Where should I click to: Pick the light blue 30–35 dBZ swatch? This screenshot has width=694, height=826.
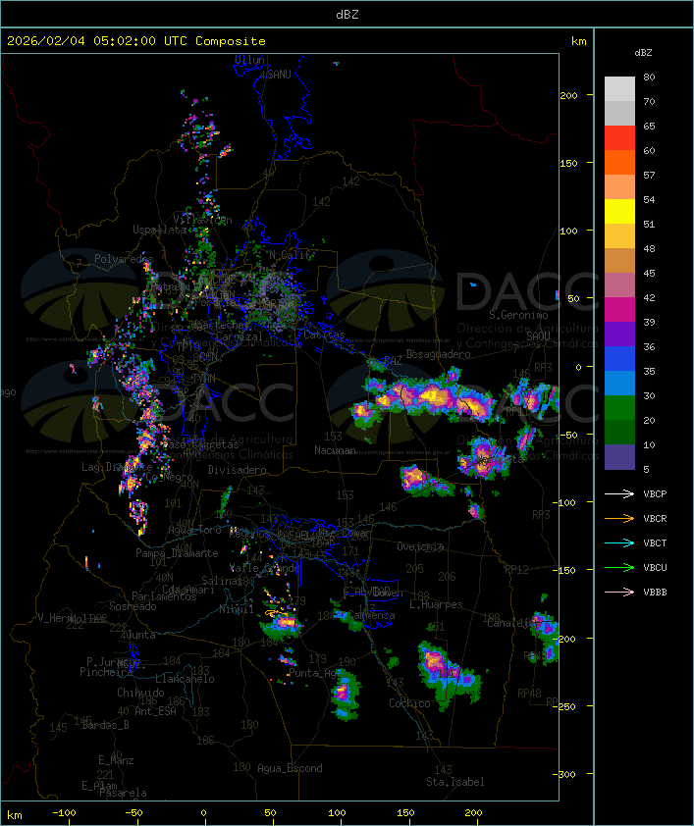[619, 383]
